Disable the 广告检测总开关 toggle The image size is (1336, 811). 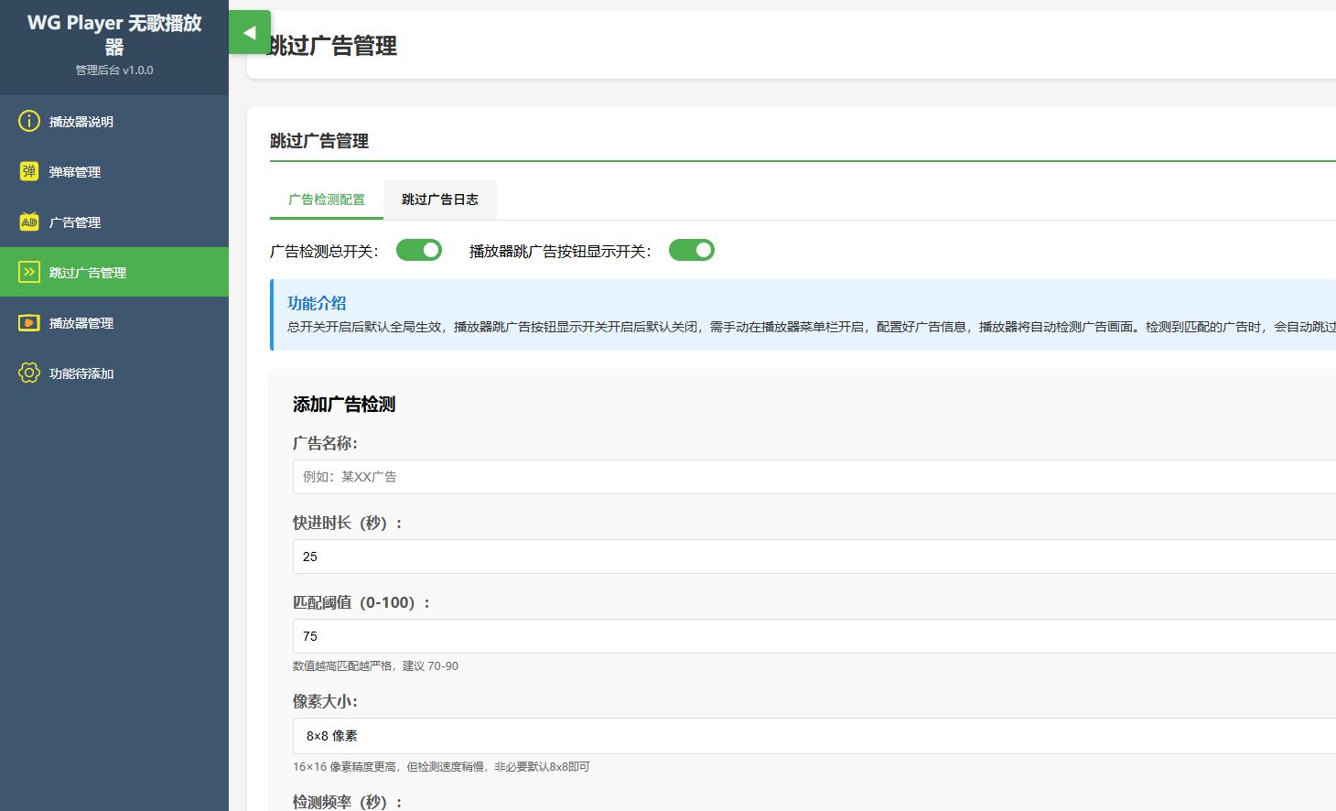point(418,249)
